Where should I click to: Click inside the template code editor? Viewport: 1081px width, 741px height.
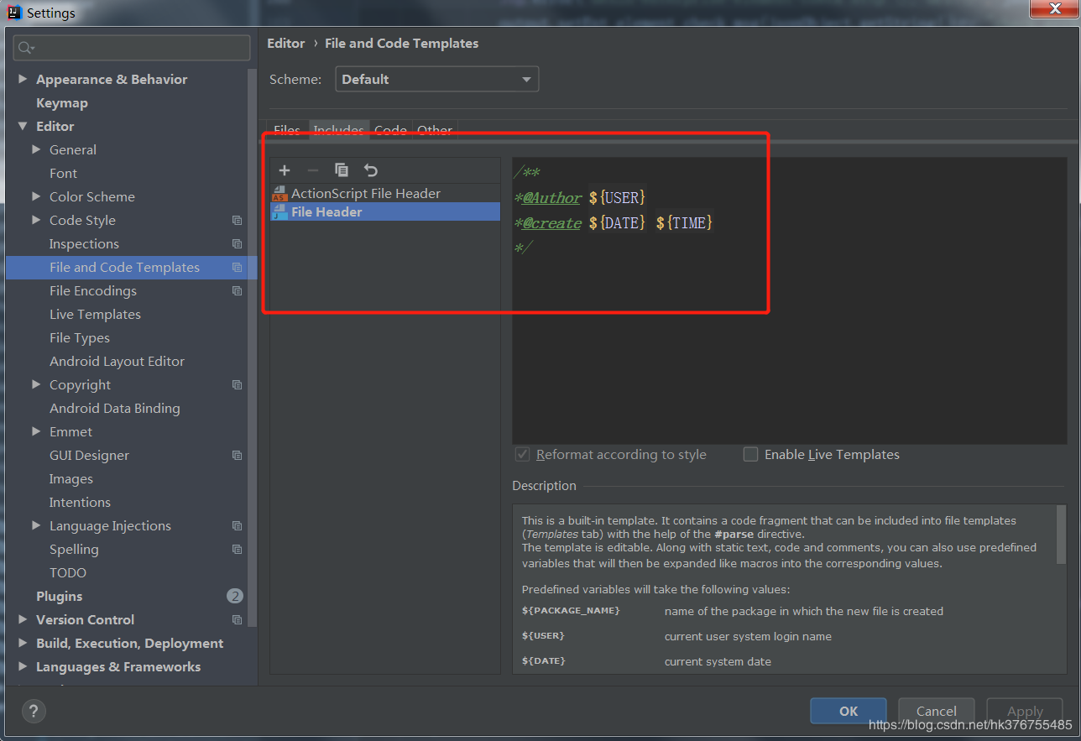789,300
